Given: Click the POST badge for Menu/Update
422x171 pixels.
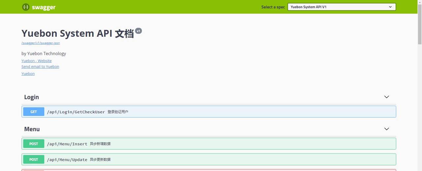Looking at the screenshot, I should pyautogui.click(x=34, y=160).
